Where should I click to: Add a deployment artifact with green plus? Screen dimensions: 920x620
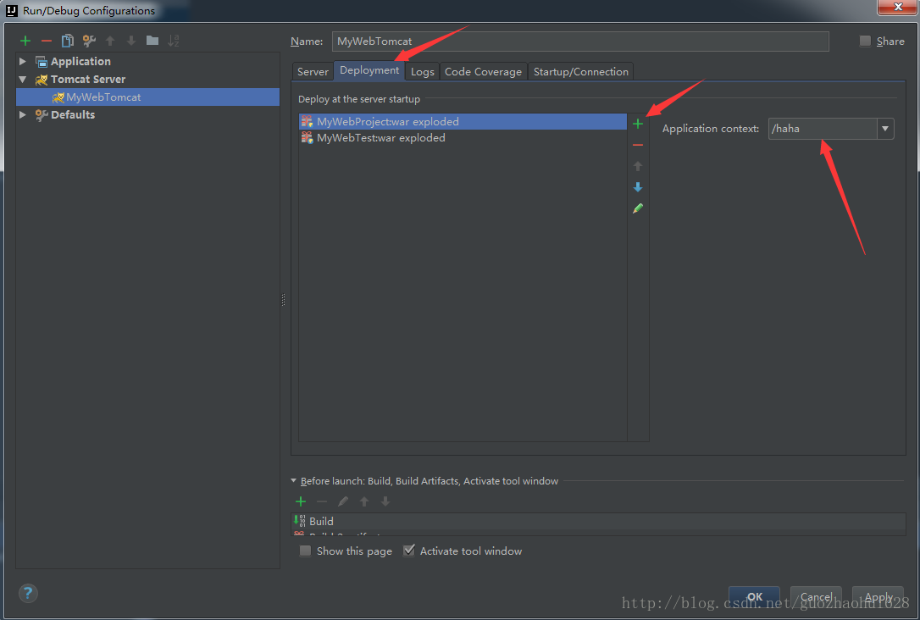[x=638, y=124]
